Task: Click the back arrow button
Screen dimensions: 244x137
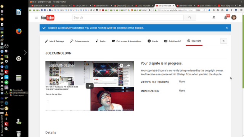Action: click(x=224, y=41)
